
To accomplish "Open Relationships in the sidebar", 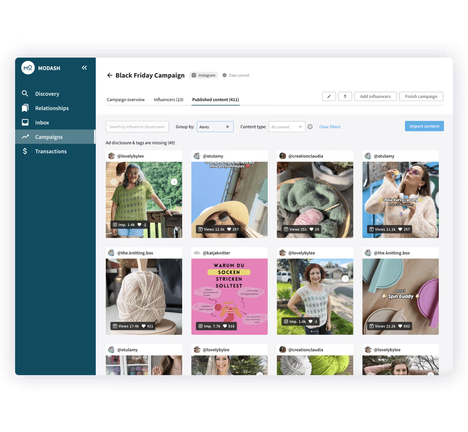I will (51, 108).
